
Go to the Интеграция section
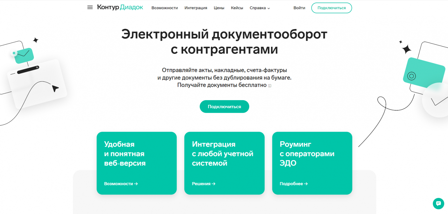point(196,8)
